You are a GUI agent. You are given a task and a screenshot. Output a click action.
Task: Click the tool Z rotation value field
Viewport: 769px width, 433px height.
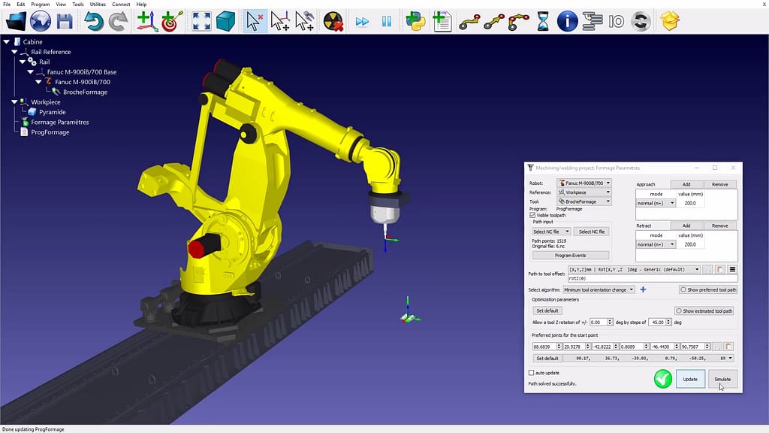598,322
